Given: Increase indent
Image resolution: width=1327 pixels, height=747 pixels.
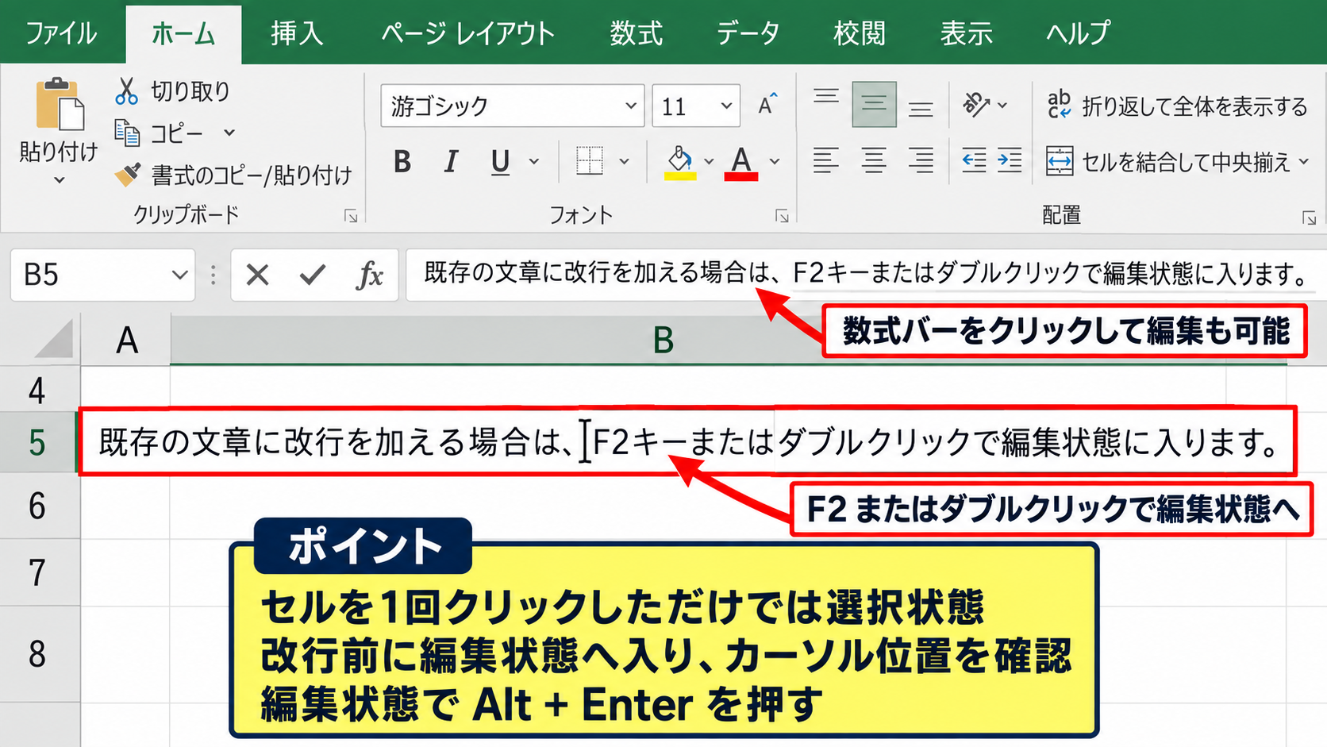Looking at the screenshot, I should pyautogui.click(x=1010, y=161).
